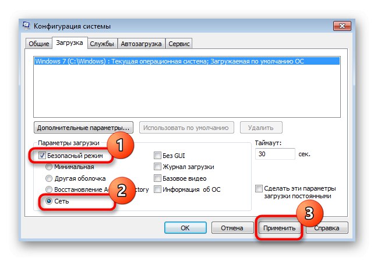
Task: Enable the Без GUI checkbox
Action: [157, 156]
